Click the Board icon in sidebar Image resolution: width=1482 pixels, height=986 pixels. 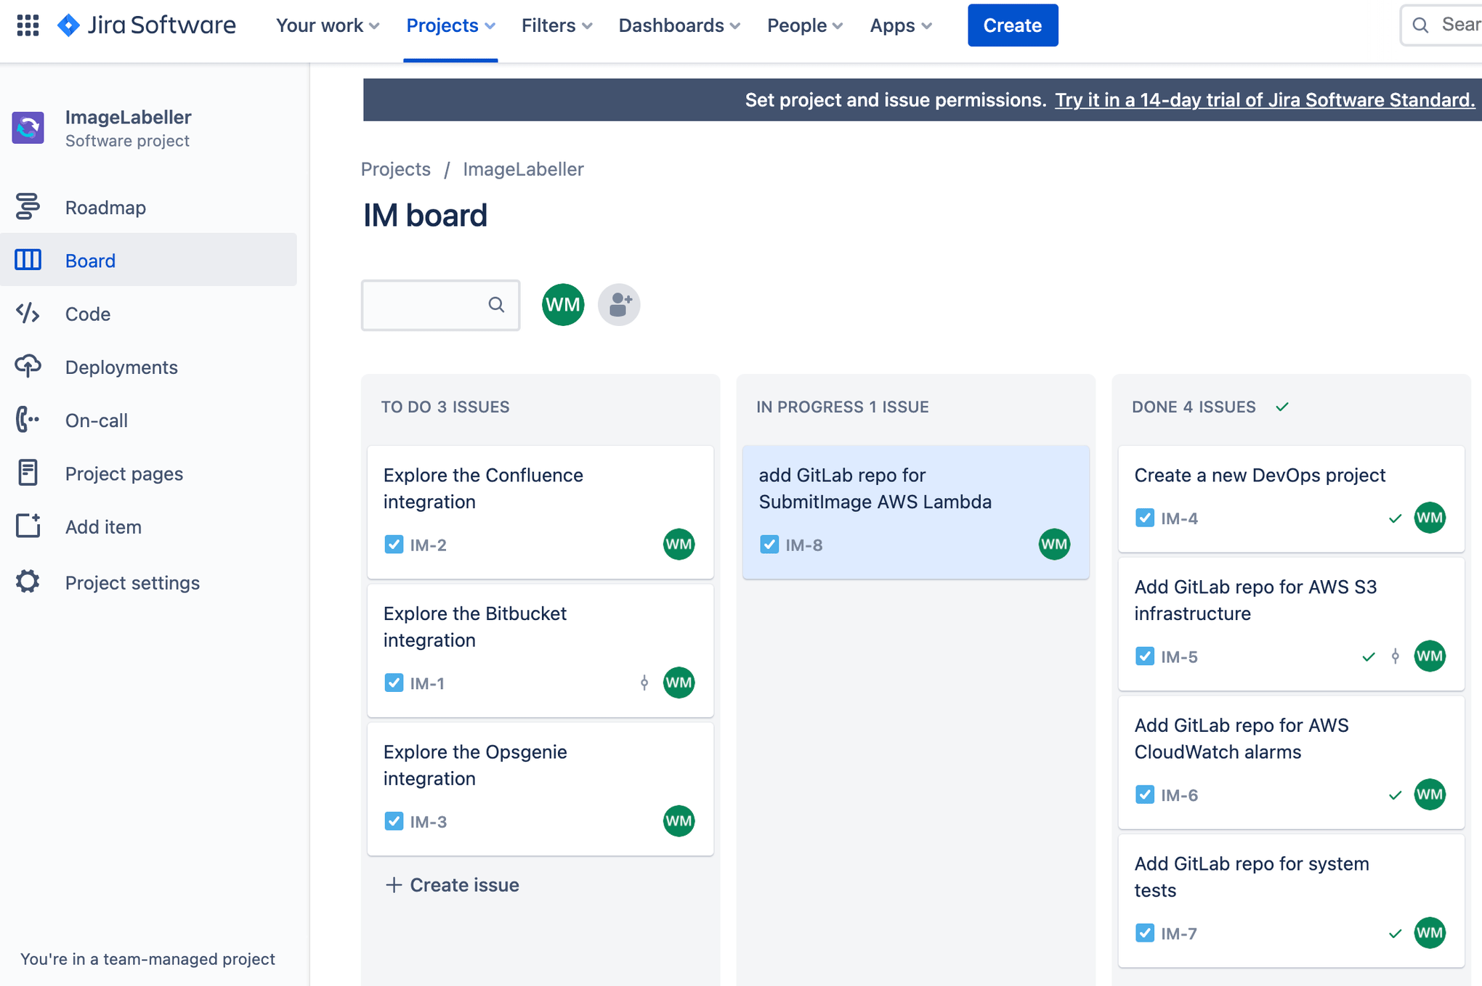[26, 260]
